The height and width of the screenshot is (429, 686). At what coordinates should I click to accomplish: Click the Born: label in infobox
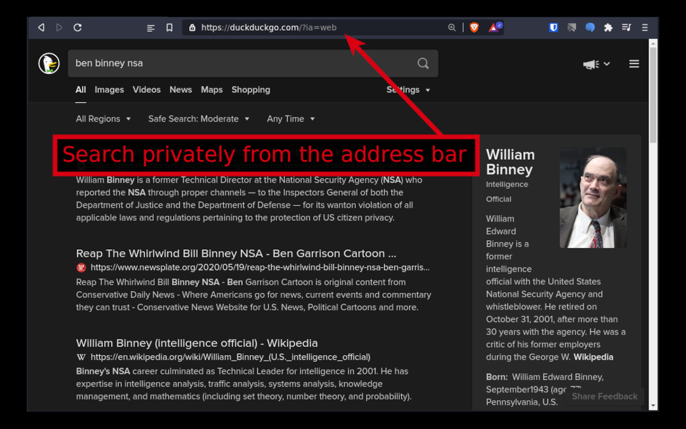[x=497, y=377]
